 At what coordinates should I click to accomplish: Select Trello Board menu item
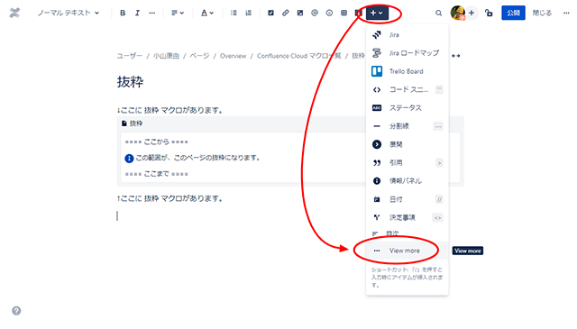(x=408, y=71)
